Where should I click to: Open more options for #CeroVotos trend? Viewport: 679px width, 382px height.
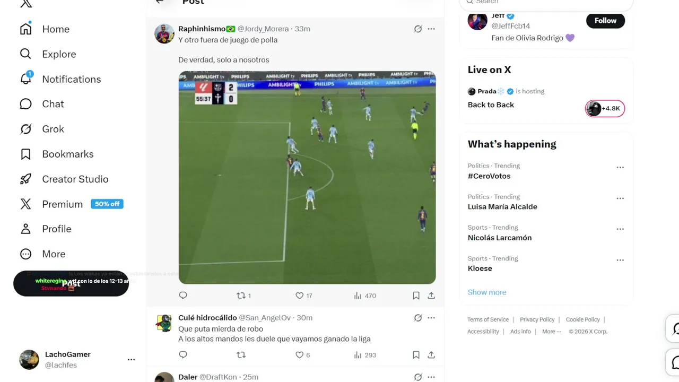620,167
